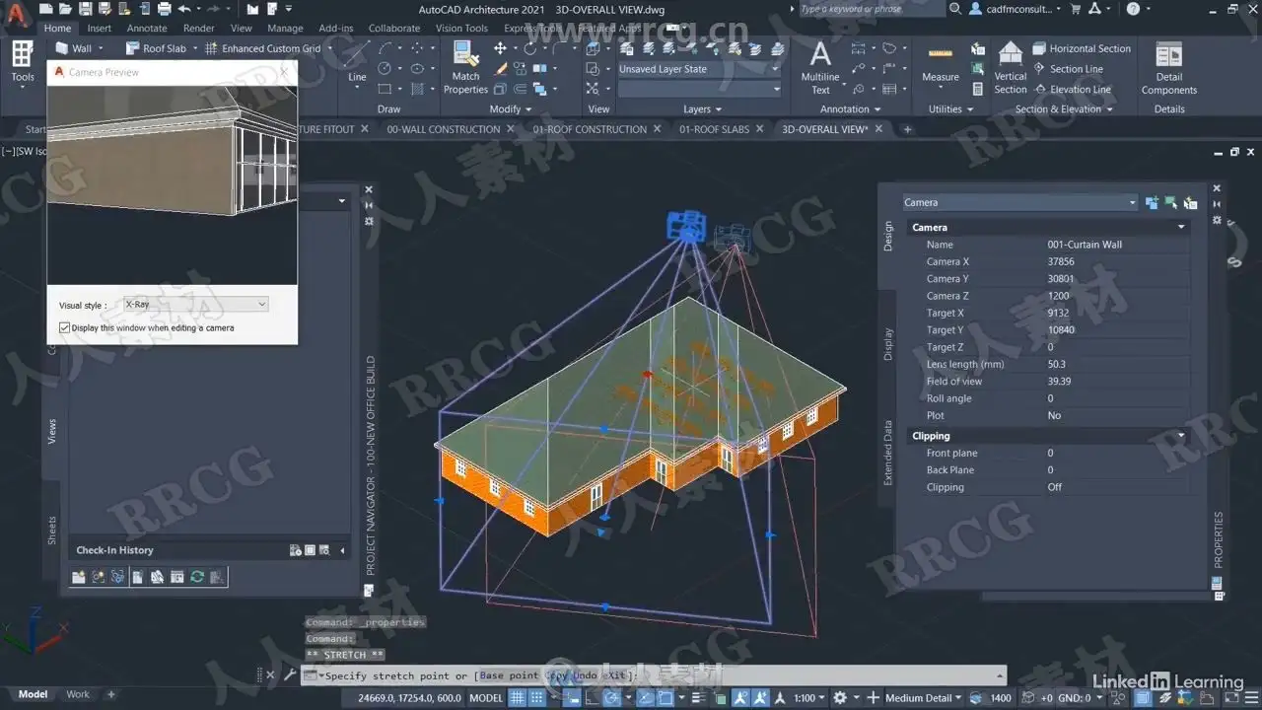Undo the last action
Viewport: 1262px width, 710px height.
point(184,9)
